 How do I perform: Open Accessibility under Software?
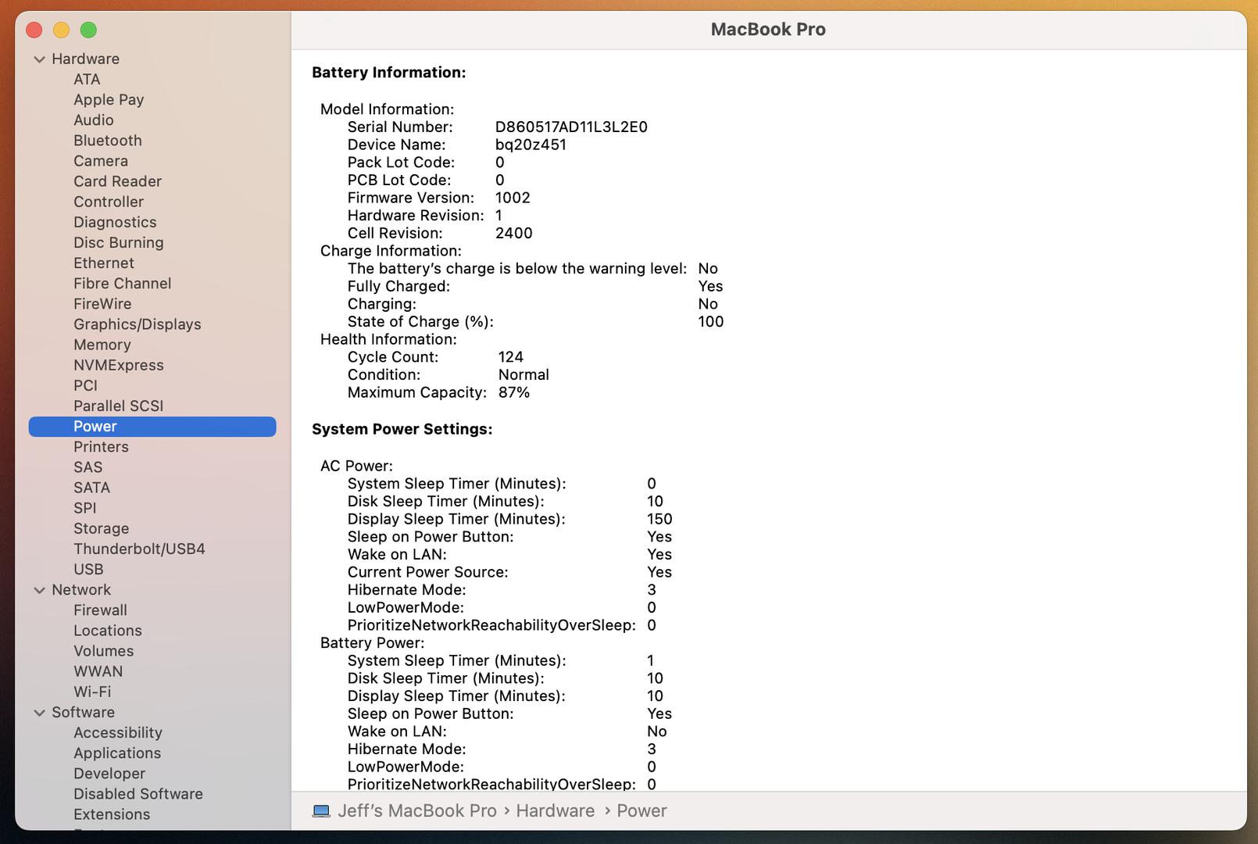(118, 732)
